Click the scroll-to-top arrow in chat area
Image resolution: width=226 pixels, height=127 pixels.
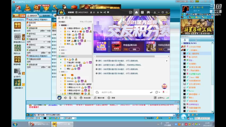[167, 61]
